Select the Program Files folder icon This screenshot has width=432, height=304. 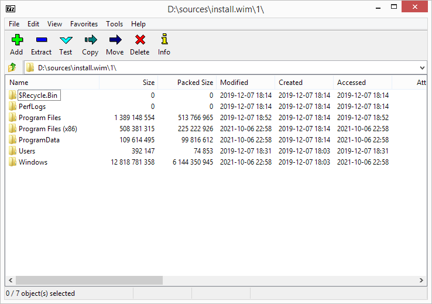pos(12,117)
